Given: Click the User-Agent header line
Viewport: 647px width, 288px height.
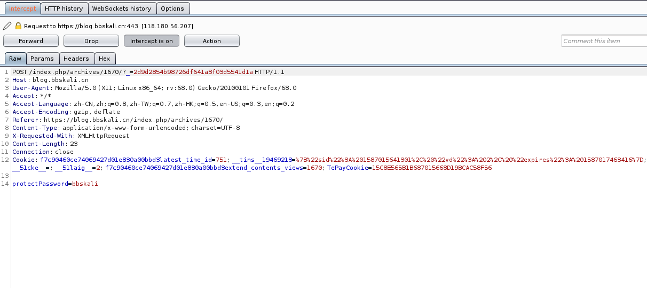Looking at the screenshot, I should 155,88.
